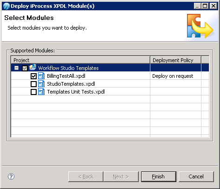220x189 pixels.
Task: Click the Deploy iProcess title bar app icon
Action: pos(6,6)
